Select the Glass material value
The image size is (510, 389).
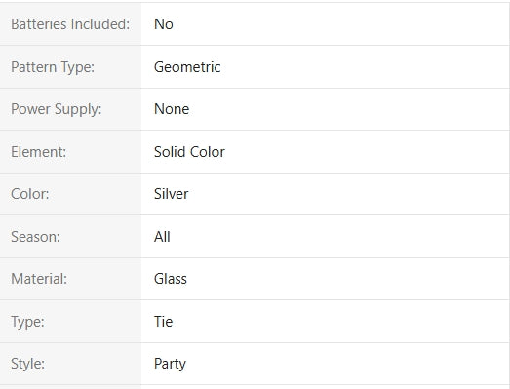coord(171,279)
